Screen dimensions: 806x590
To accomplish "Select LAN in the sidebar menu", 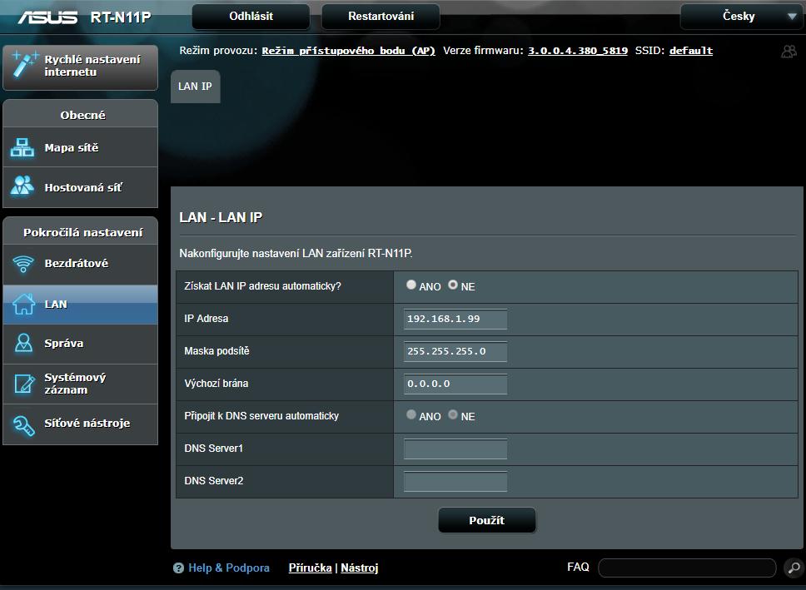I will pos(80,305).
